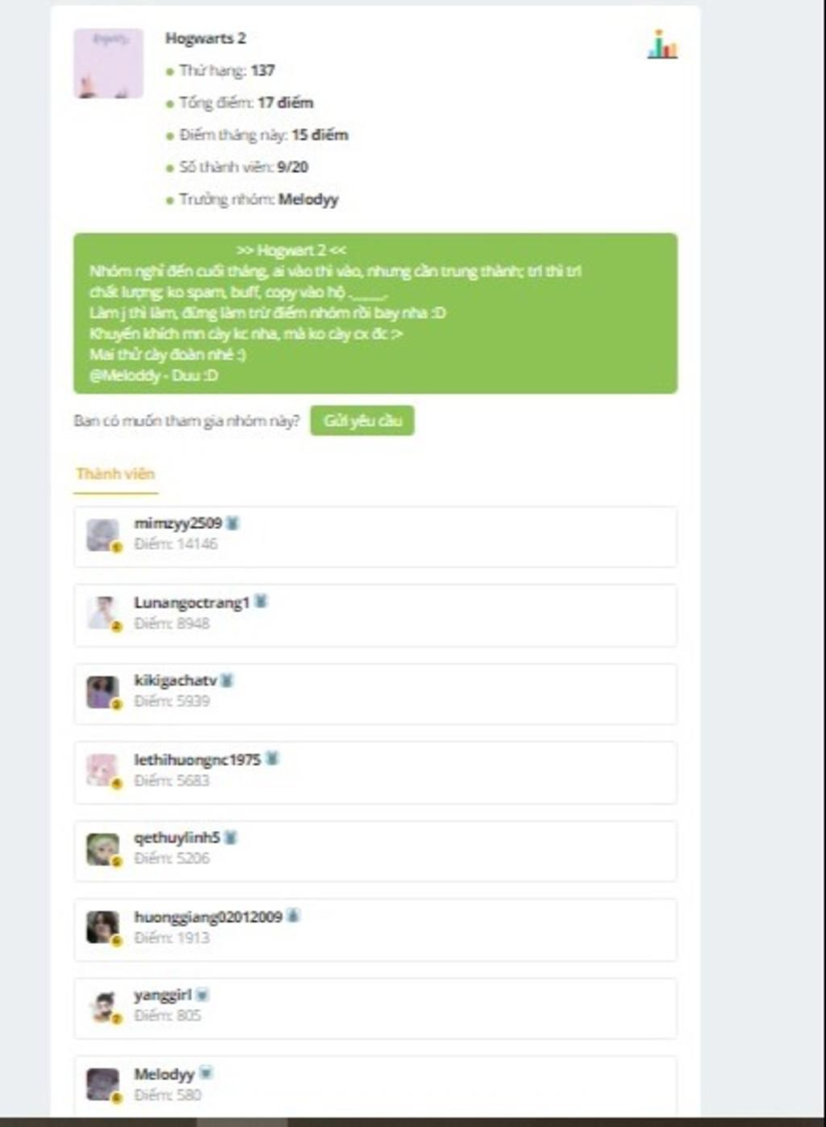Click the Gửi yêu cầu button
The image size is (826, 1127).
(362, 420)
